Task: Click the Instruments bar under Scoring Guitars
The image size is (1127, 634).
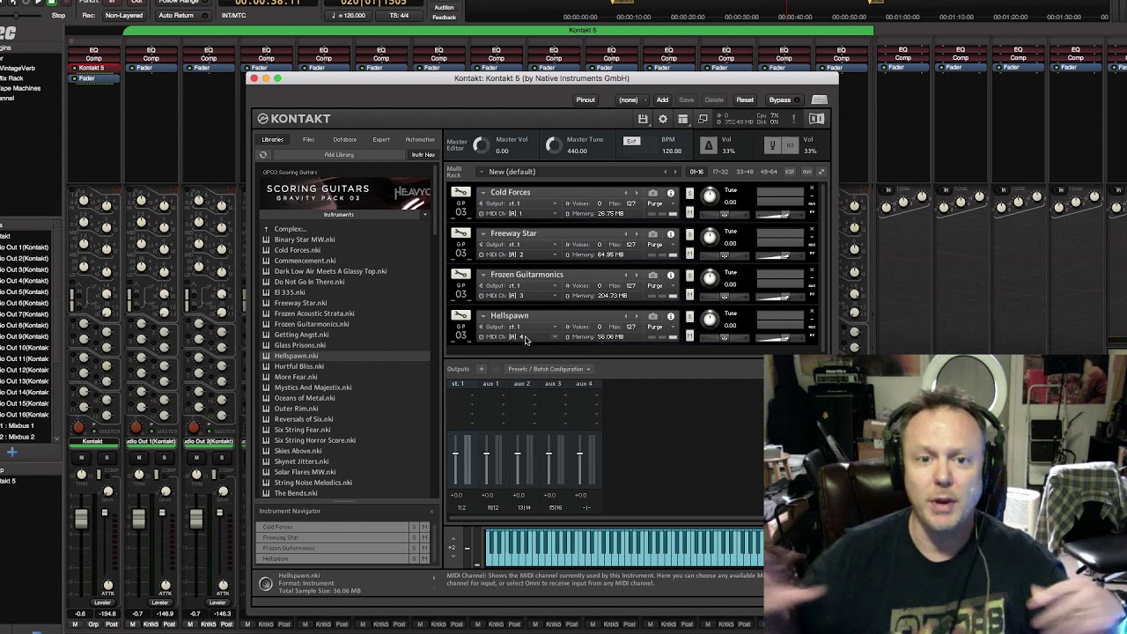Action: coord(339,215)
